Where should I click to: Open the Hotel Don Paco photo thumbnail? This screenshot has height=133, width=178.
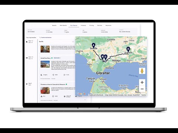coord(45,64)
